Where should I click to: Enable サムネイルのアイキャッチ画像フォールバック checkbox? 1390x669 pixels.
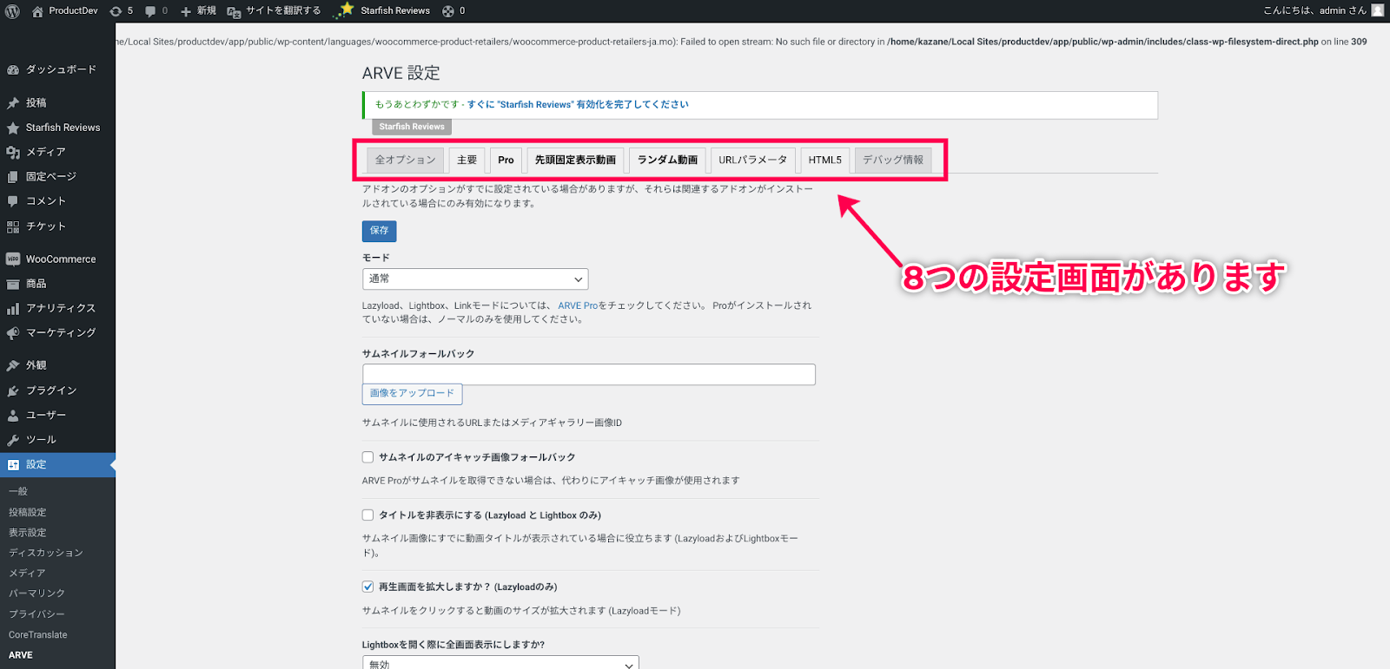pyautogui.click(x=368, y=457)
